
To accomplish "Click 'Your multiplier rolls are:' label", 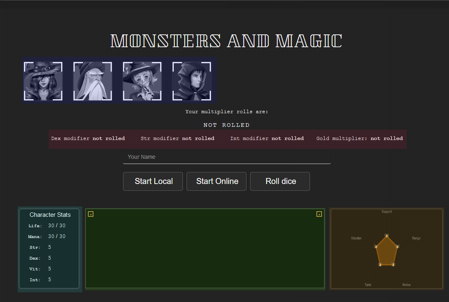I will (226, 112).
